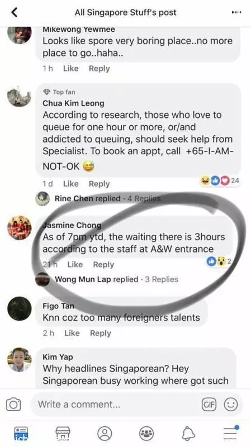Like Figo Tan's comment

pyautogui.click(x=72, y=333)
